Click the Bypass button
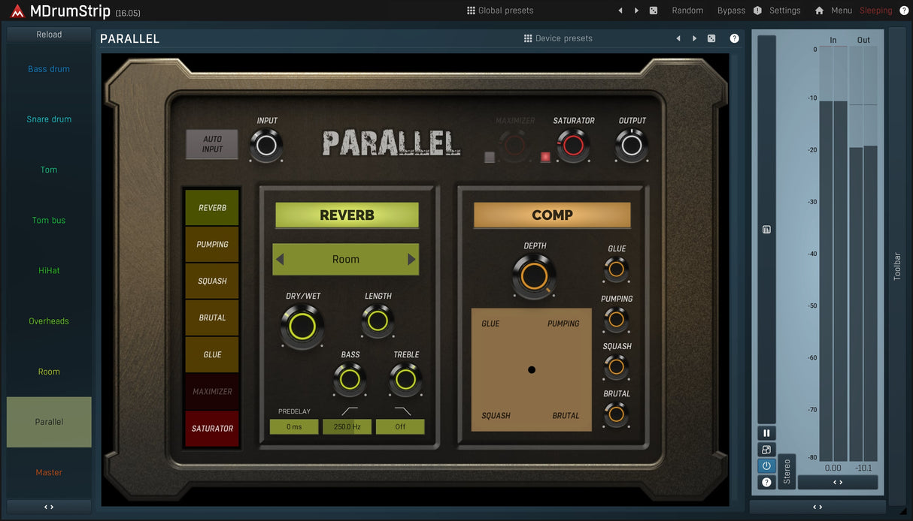The image size is (913, 521). click(x=731, y=11)
